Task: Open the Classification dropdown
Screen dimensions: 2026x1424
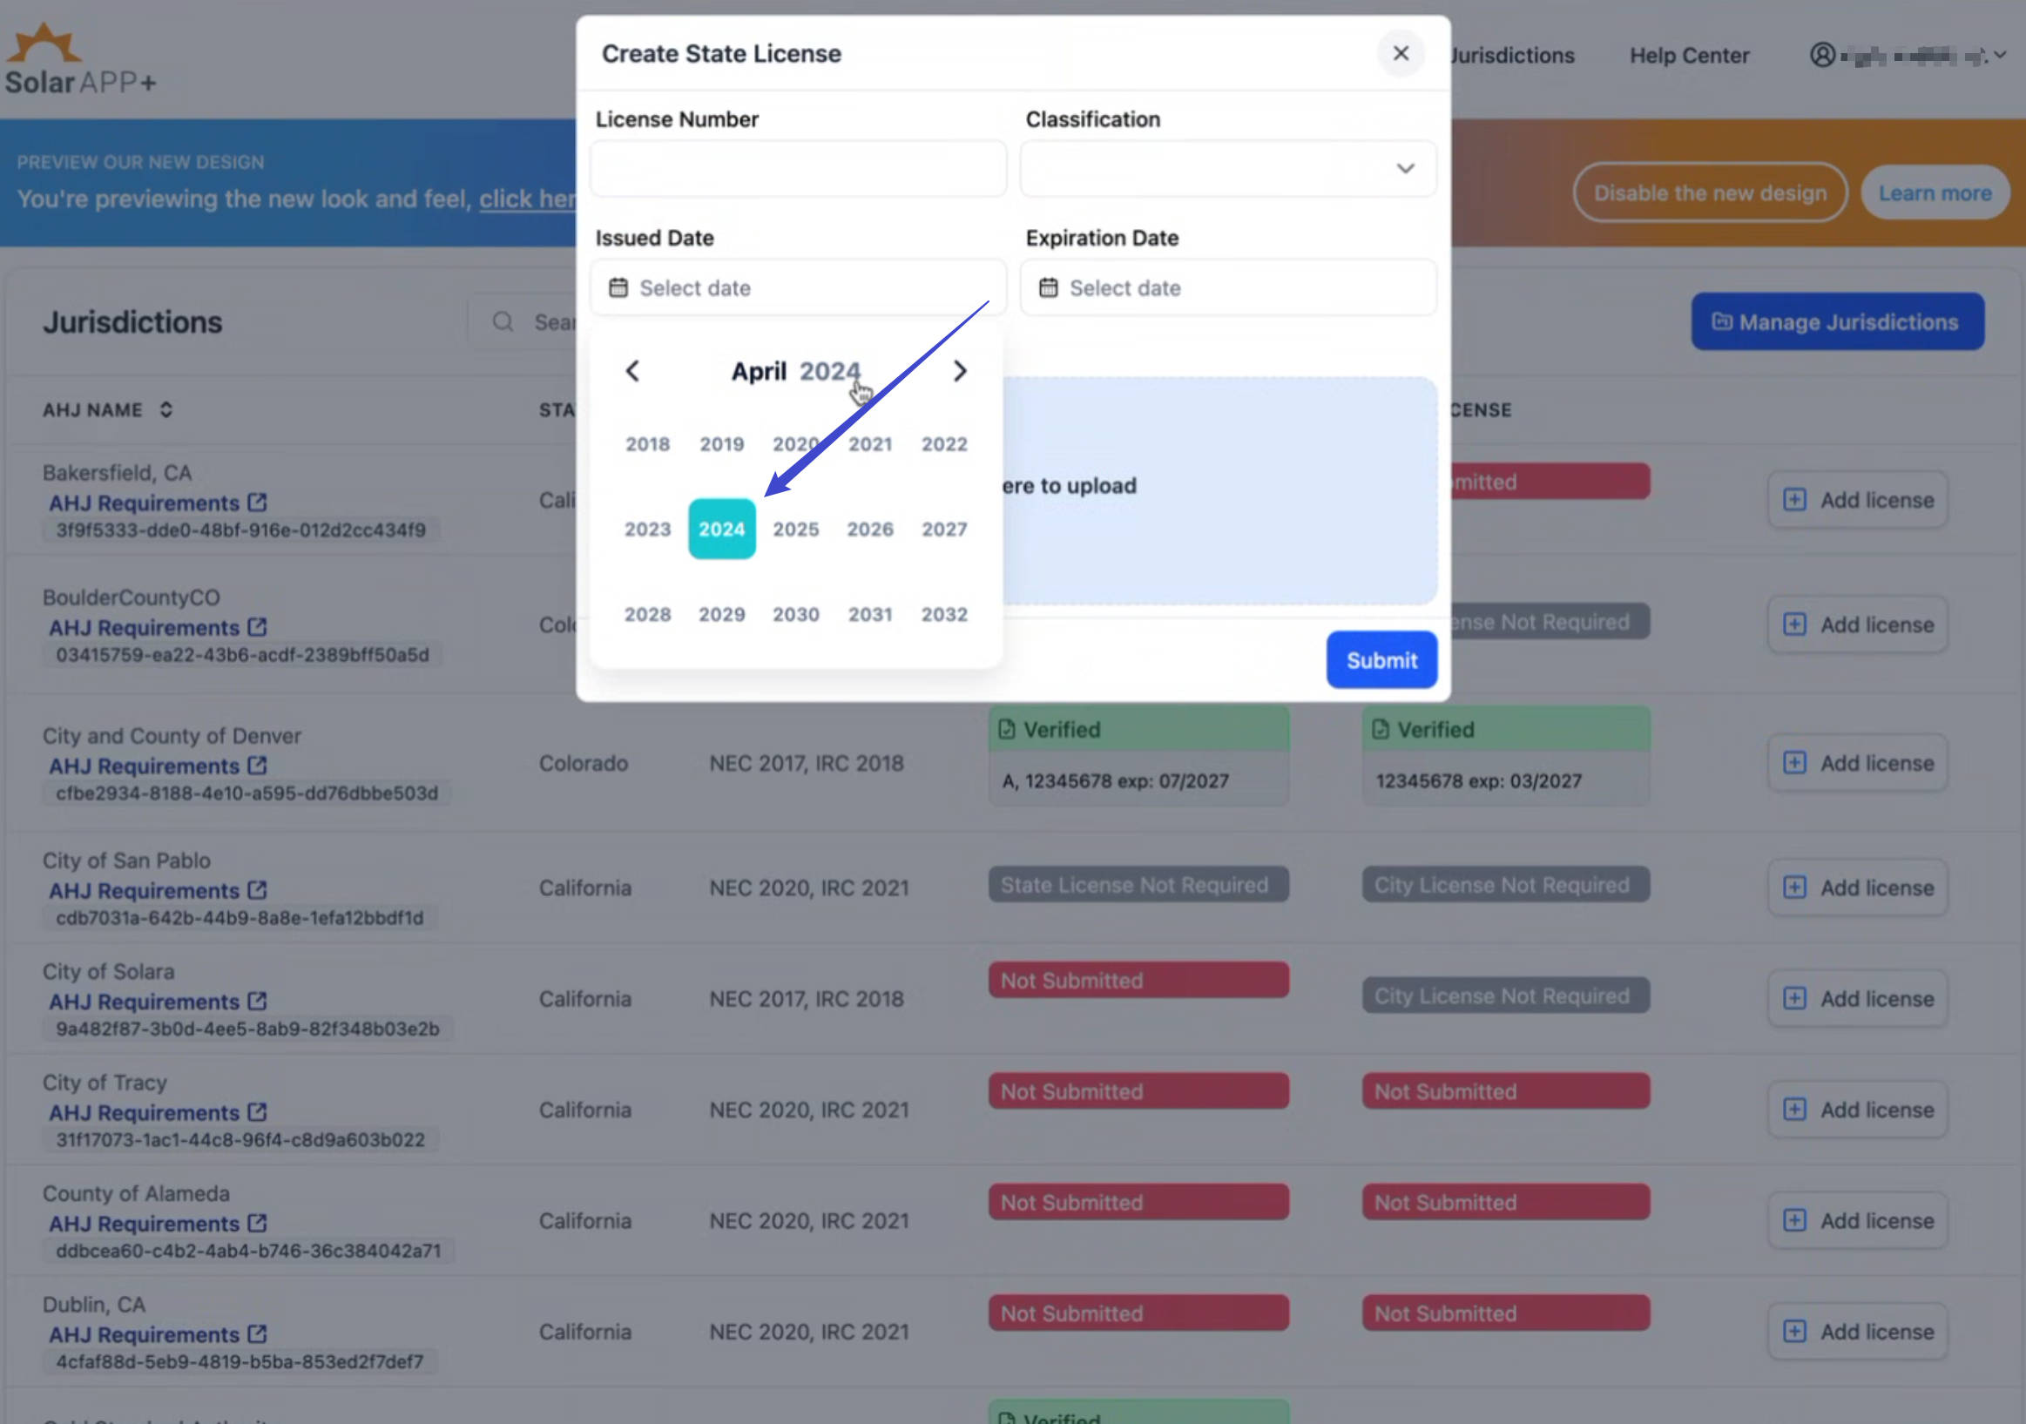Action: coord(1227,168)
